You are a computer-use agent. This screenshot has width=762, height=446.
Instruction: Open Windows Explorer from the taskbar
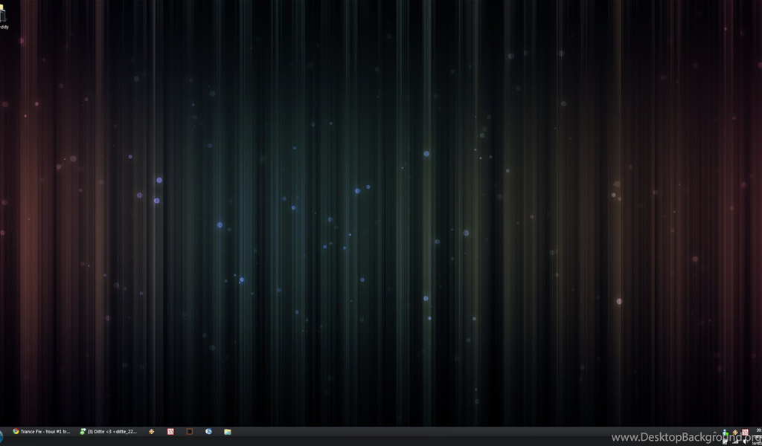(x=228, y=431)
